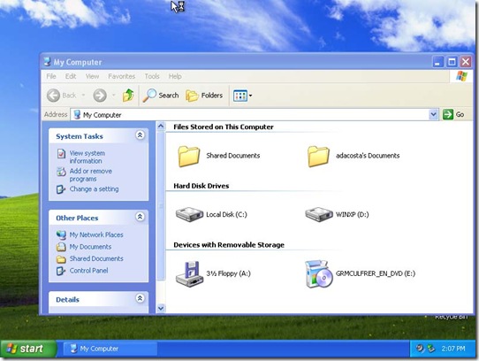This screenshot has height=361, width=479.
Task: Minimize the My Computer window
Action: point(438,62)
